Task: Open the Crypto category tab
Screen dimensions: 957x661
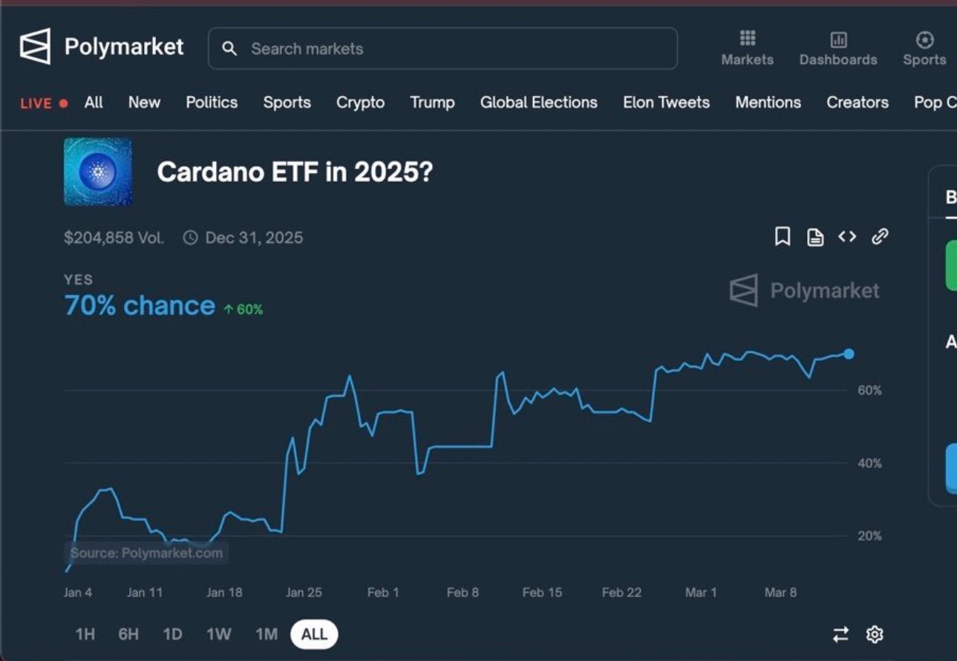Action: click(x=360, y=102)
